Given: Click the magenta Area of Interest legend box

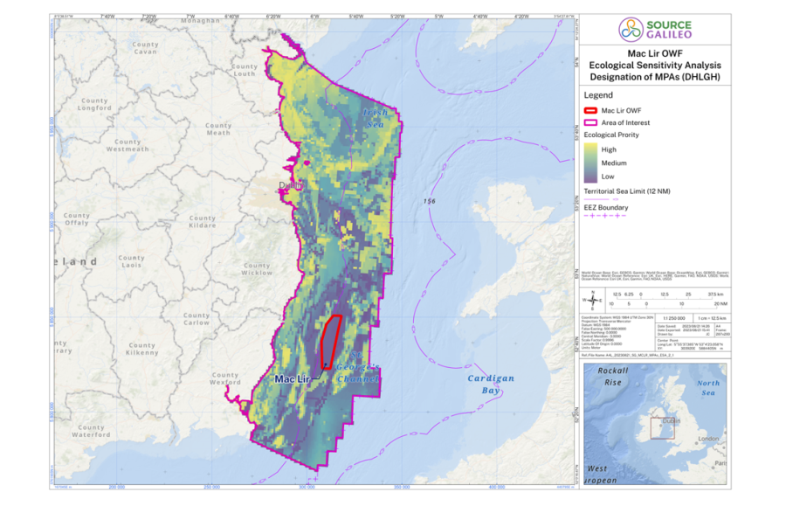Looking at the screenshot, I should click(590, 122).
